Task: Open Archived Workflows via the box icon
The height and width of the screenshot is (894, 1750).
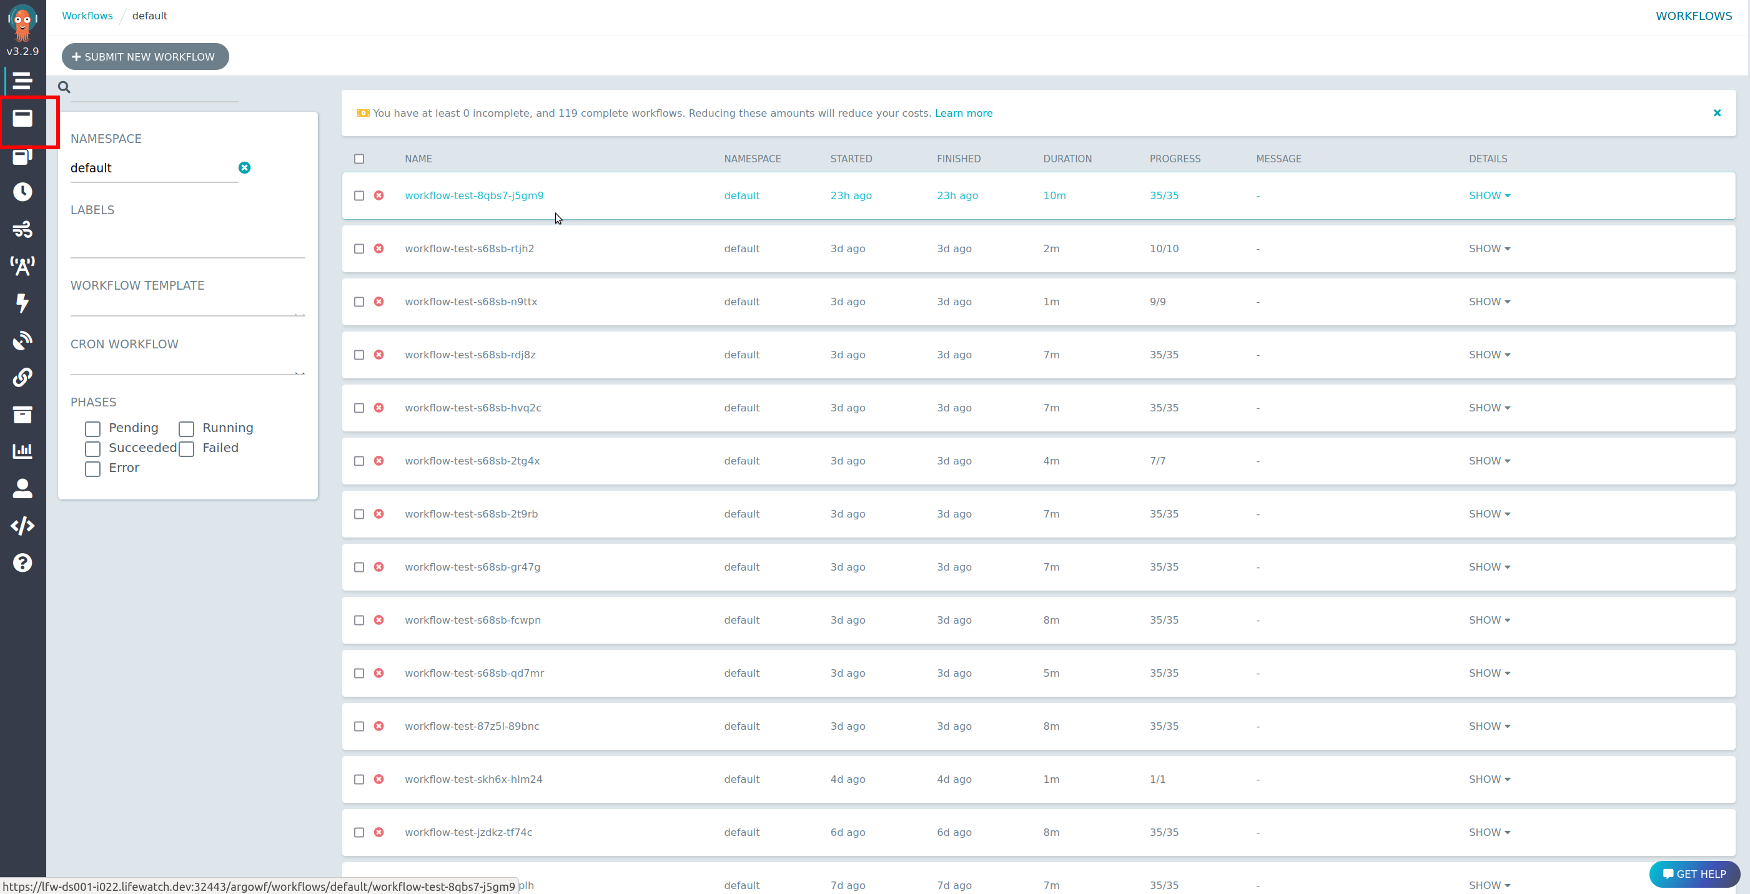Action: 22,415
